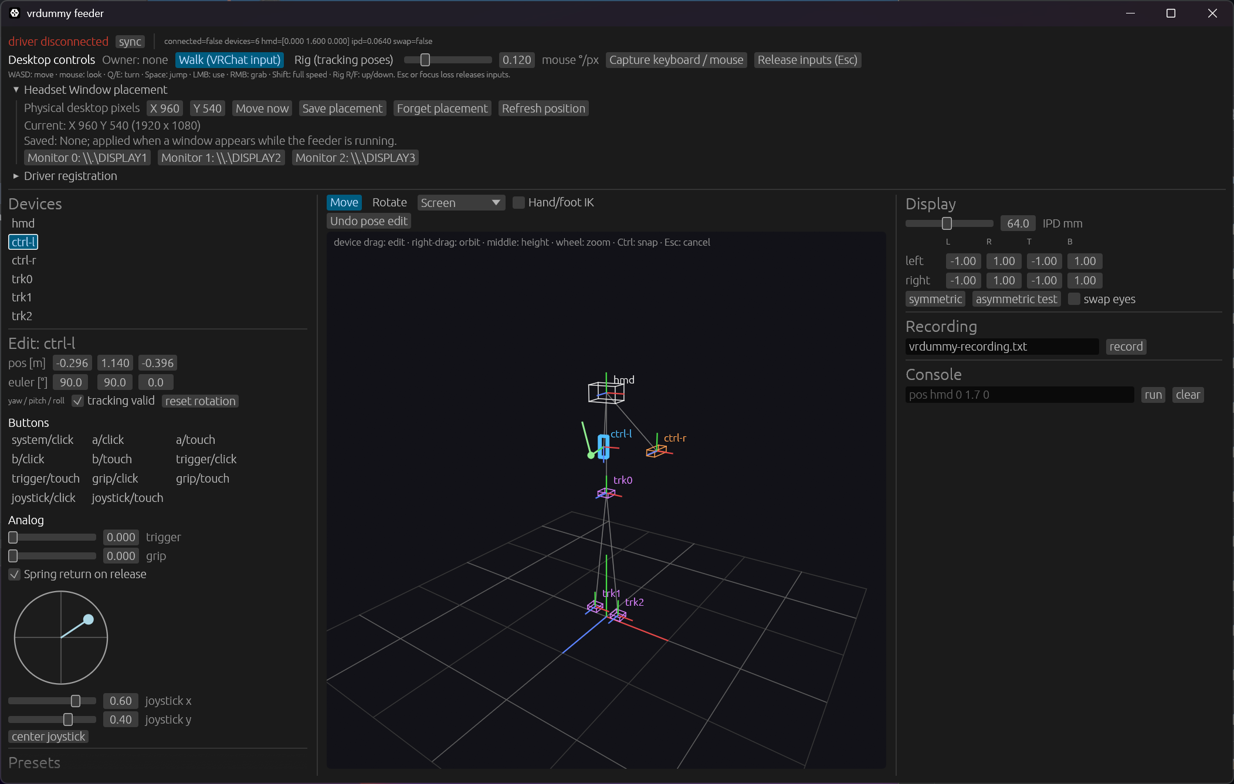Select the ctrl-l controller gizmo in viewport

click(604, 447)
